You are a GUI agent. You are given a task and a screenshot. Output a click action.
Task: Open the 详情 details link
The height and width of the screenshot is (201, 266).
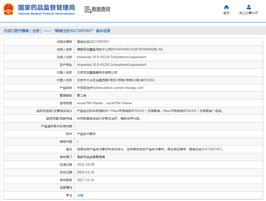pyautogui.click(x=80, y=195)
